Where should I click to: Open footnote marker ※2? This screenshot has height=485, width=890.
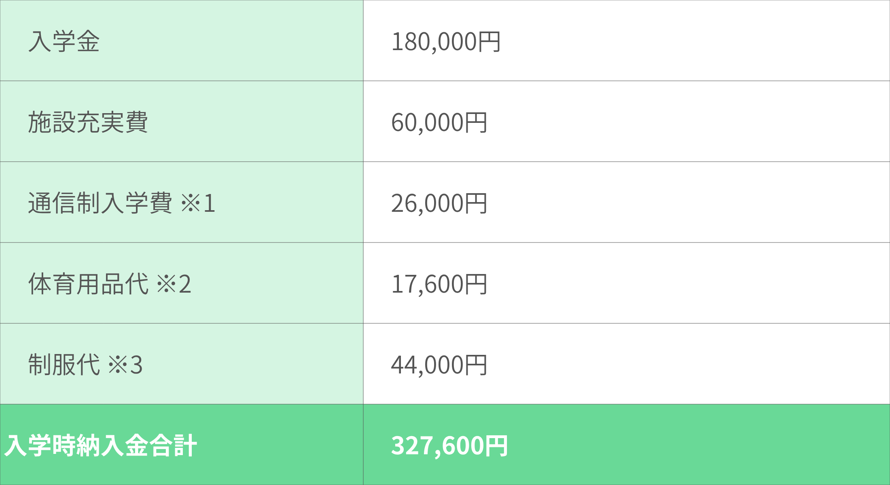(x=174, y=284)
